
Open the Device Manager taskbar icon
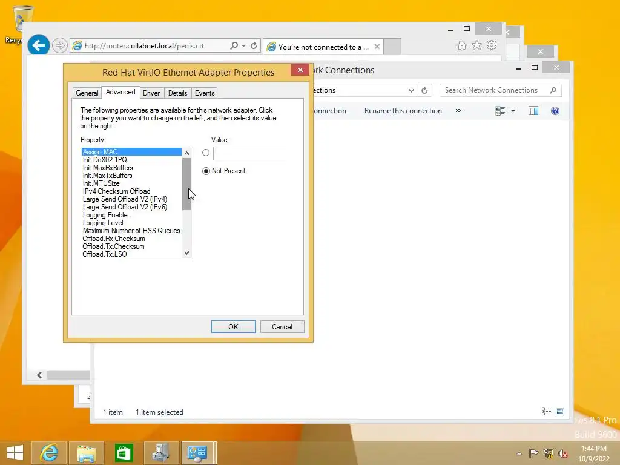point(161,453)
